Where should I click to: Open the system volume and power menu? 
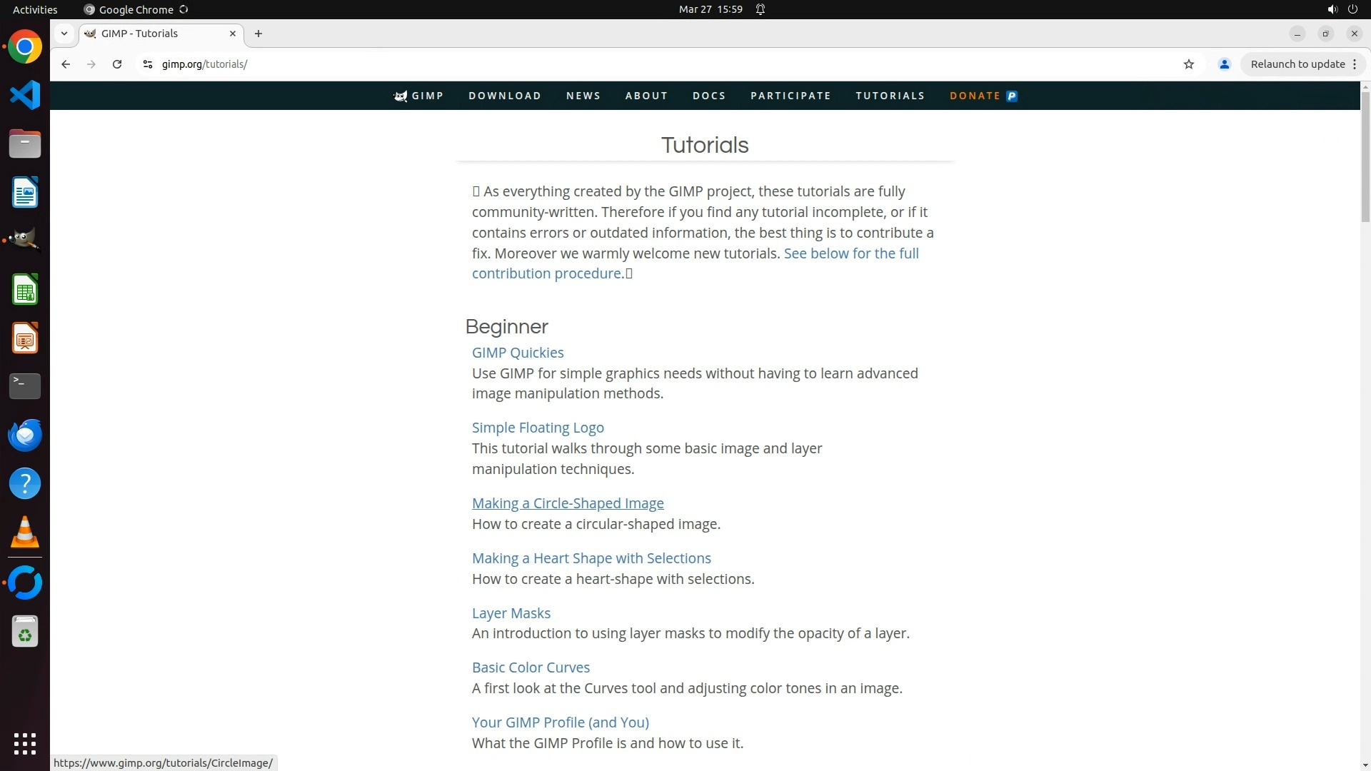1342,9
